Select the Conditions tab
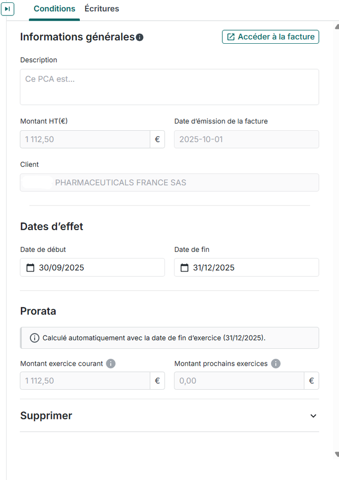Image resolution: width=339 pixels, height=480 pixels. point(54,9)
